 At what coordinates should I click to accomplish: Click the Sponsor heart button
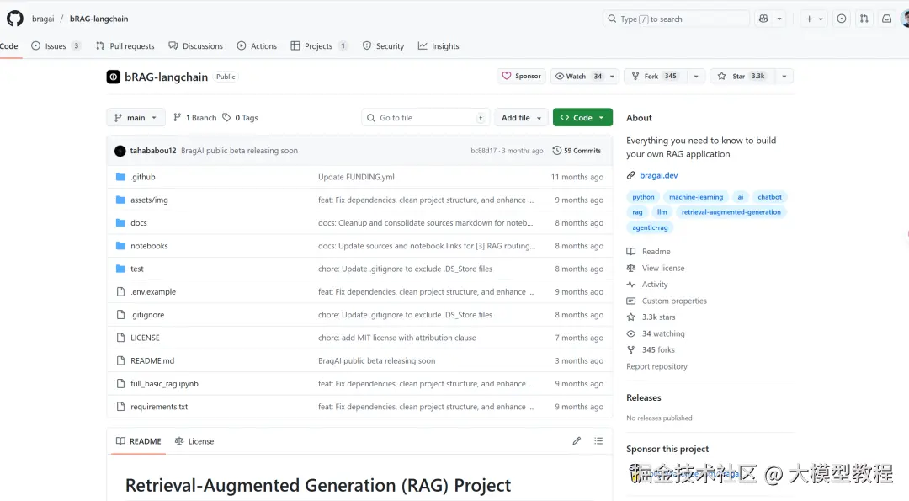521,76
